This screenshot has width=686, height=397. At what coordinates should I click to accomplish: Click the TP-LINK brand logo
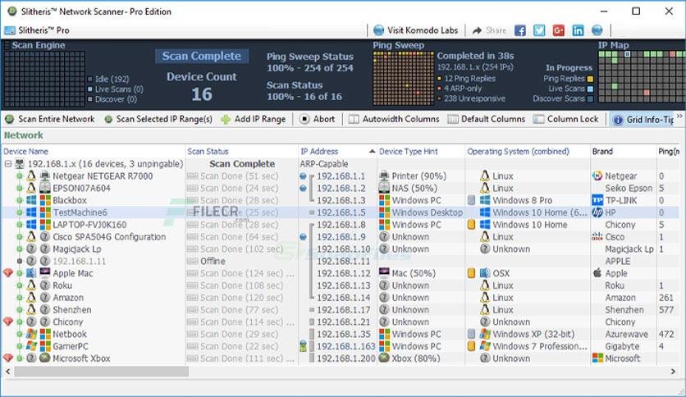[x=597, y=200]
